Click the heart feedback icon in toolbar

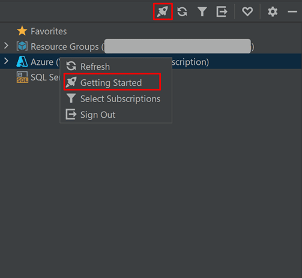tap(247, 11)
